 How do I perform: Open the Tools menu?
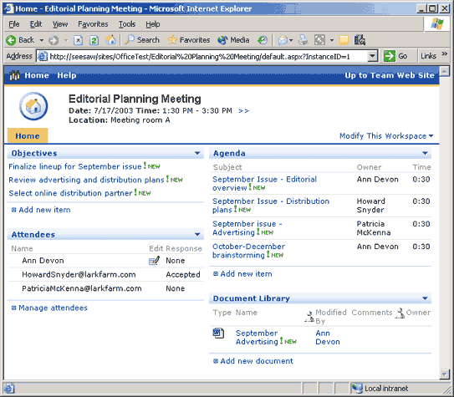tap(127, 24)
